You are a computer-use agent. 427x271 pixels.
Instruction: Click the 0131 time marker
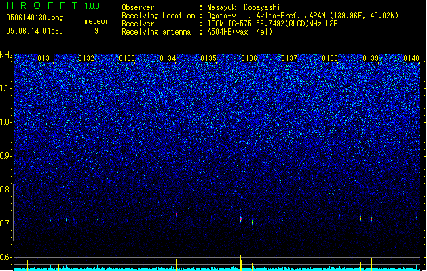click(45, 58)
